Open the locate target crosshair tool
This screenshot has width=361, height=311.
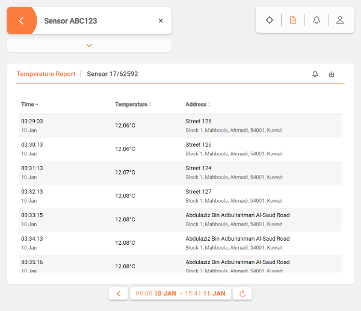click(270, 20)
